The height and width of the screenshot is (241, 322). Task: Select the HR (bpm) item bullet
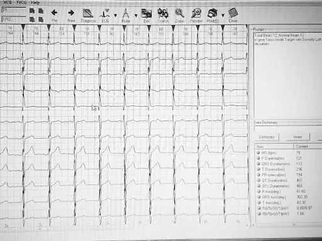coord(258,153)
